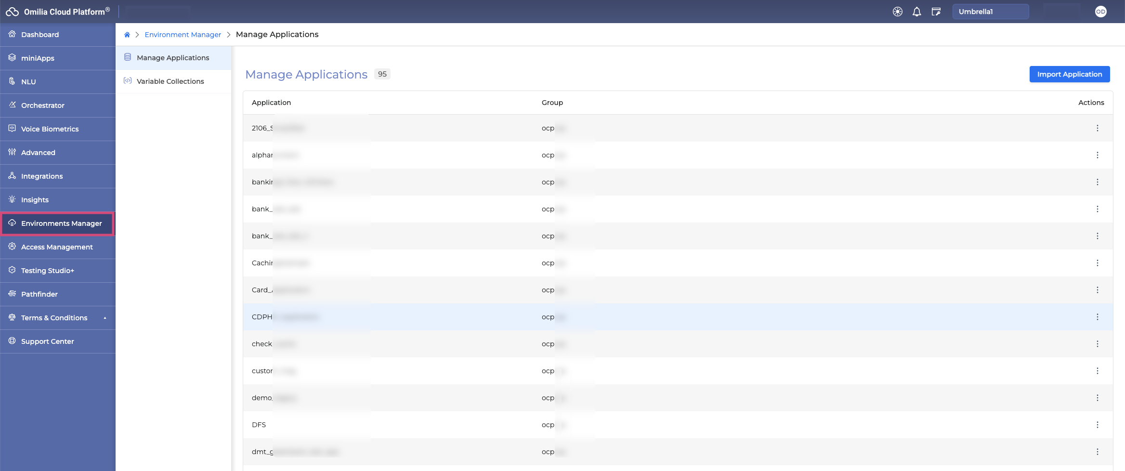Go to Voice Biometrics section
This screenshot has width=1125, height=471.
(x=50, y=129)
